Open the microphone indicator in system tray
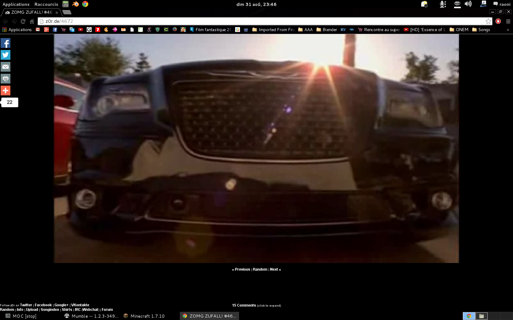The image size is (513, 320). (443, 4)
